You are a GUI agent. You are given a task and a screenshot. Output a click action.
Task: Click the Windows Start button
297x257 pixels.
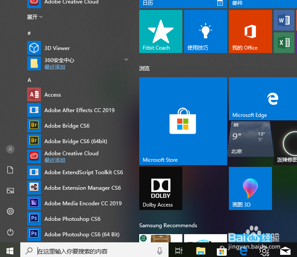click(10, 251)
